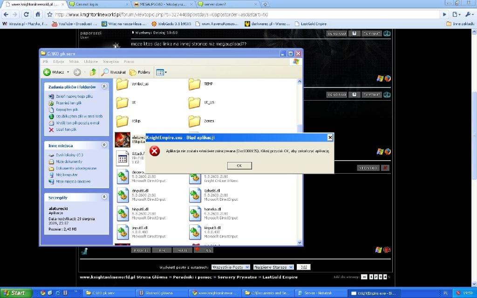Click the Idź button on the forum
The height and width of the screenshot is (298, 477).
(x=304, y=267)
